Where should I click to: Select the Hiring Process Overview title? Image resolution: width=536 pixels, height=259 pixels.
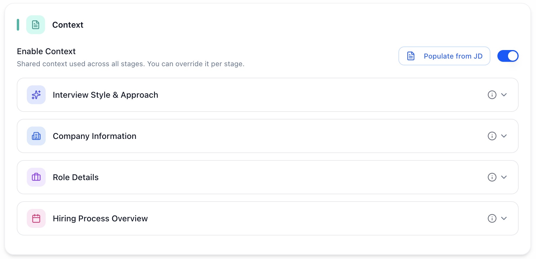coord(100,218)
